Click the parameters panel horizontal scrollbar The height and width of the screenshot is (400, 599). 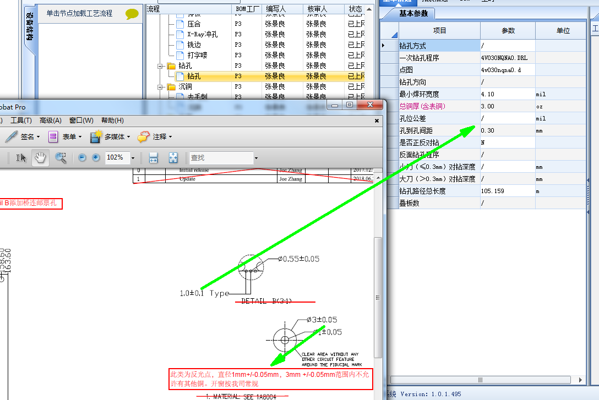pyautogui.click(x=480, y=380)
